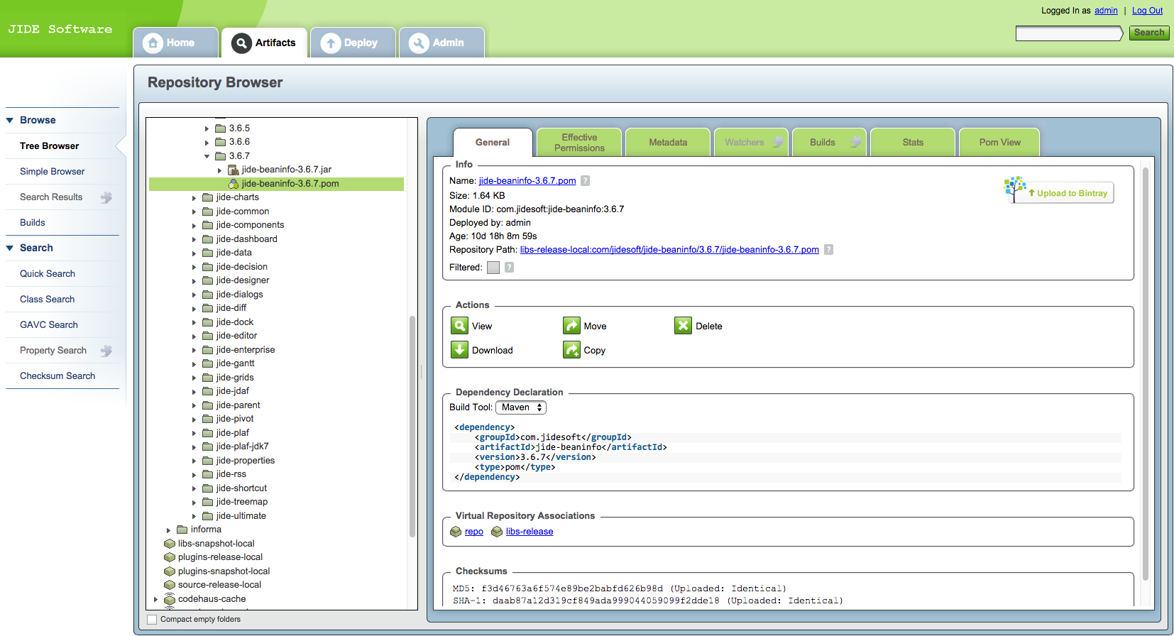Viewport: 1174px width, 636px height.
Task: Click the Search button in the header
Action: pos(1149,33)
